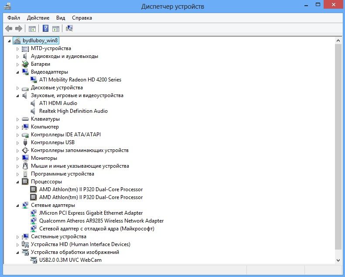Click the Клавиатуры keyboard icon
345x277 pixels.
pyautogui.click(x=25, y=119)
